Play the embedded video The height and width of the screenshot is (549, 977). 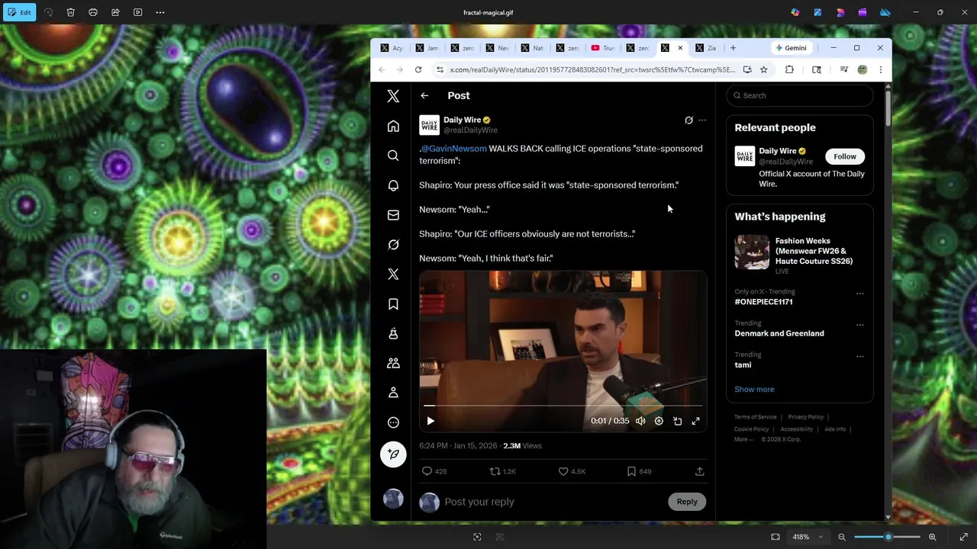[x=430, y=421]
